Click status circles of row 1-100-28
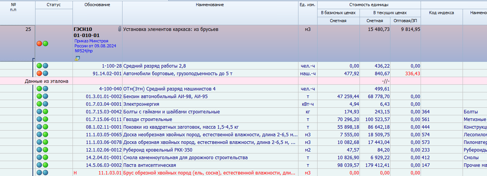This screenshot has width=487, height=176. [x=42, y=66]
